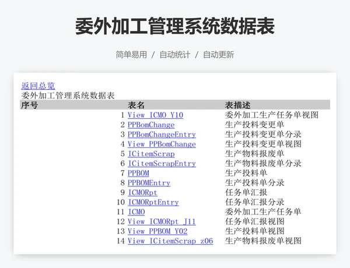
Task: Select the ICMORpt link
Action: [142, 192]
